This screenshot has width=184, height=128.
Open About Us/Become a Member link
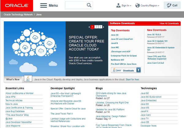coord(20,93)
